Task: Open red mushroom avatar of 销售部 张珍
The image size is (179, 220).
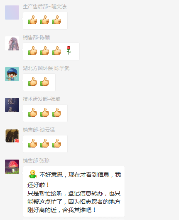Action: (12, 167)
